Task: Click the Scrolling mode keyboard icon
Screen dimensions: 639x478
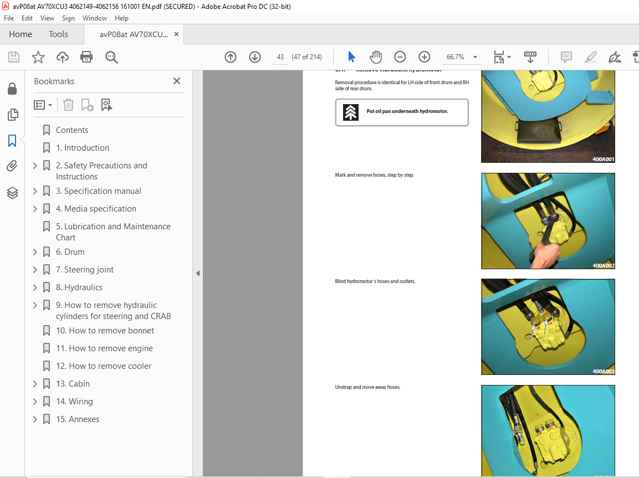Action: pos(530,57)
